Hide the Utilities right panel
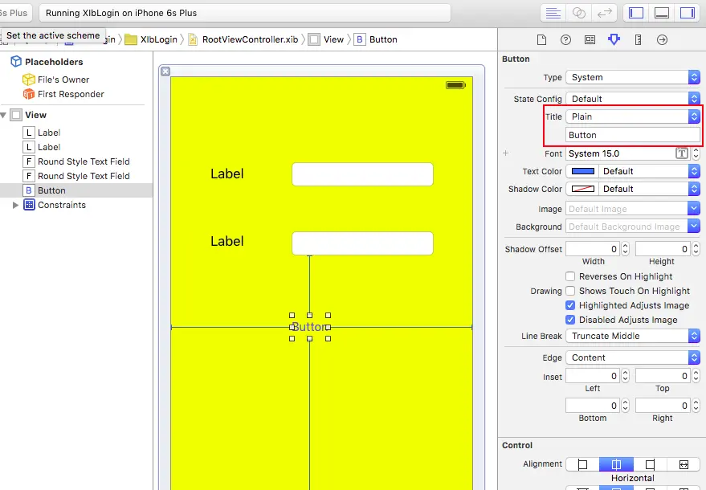Viewport: 706px width, 490px height. click(x=687, y=13)
